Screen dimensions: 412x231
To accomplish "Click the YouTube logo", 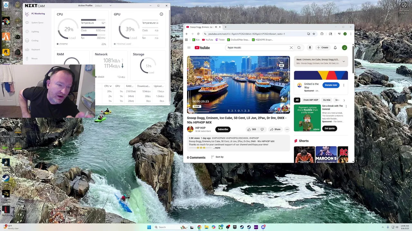I will [x=202, y=47].
